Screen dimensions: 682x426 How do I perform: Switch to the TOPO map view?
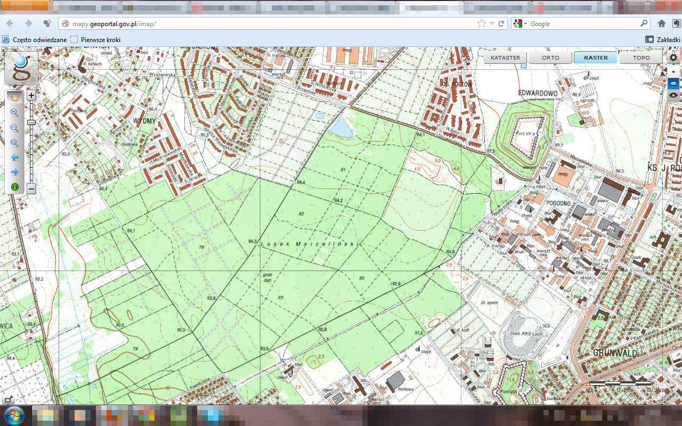(x=641, y=58)
